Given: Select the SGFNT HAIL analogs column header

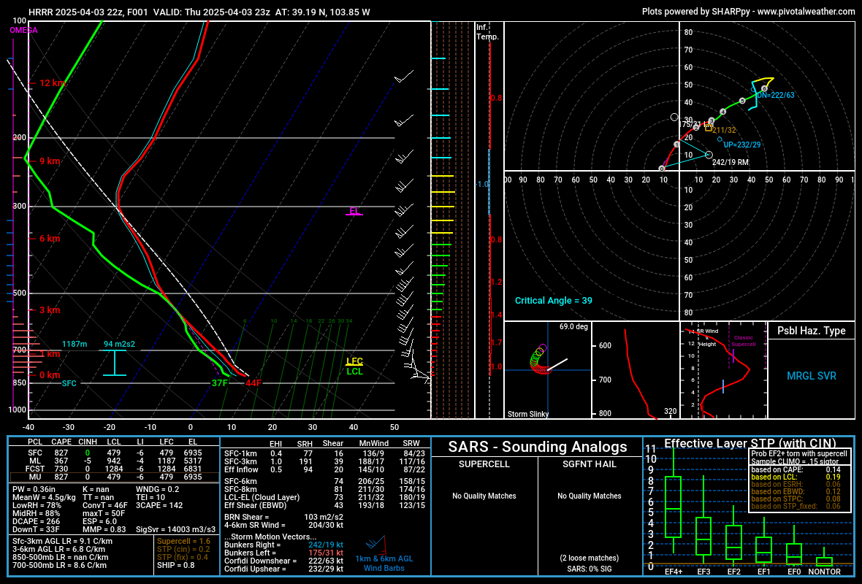Looking at the screenshot, I should click(589, 464).
